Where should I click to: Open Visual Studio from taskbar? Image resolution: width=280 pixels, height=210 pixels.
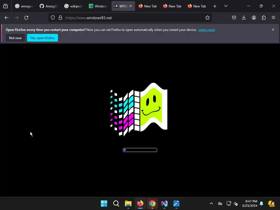click(164, 203)
